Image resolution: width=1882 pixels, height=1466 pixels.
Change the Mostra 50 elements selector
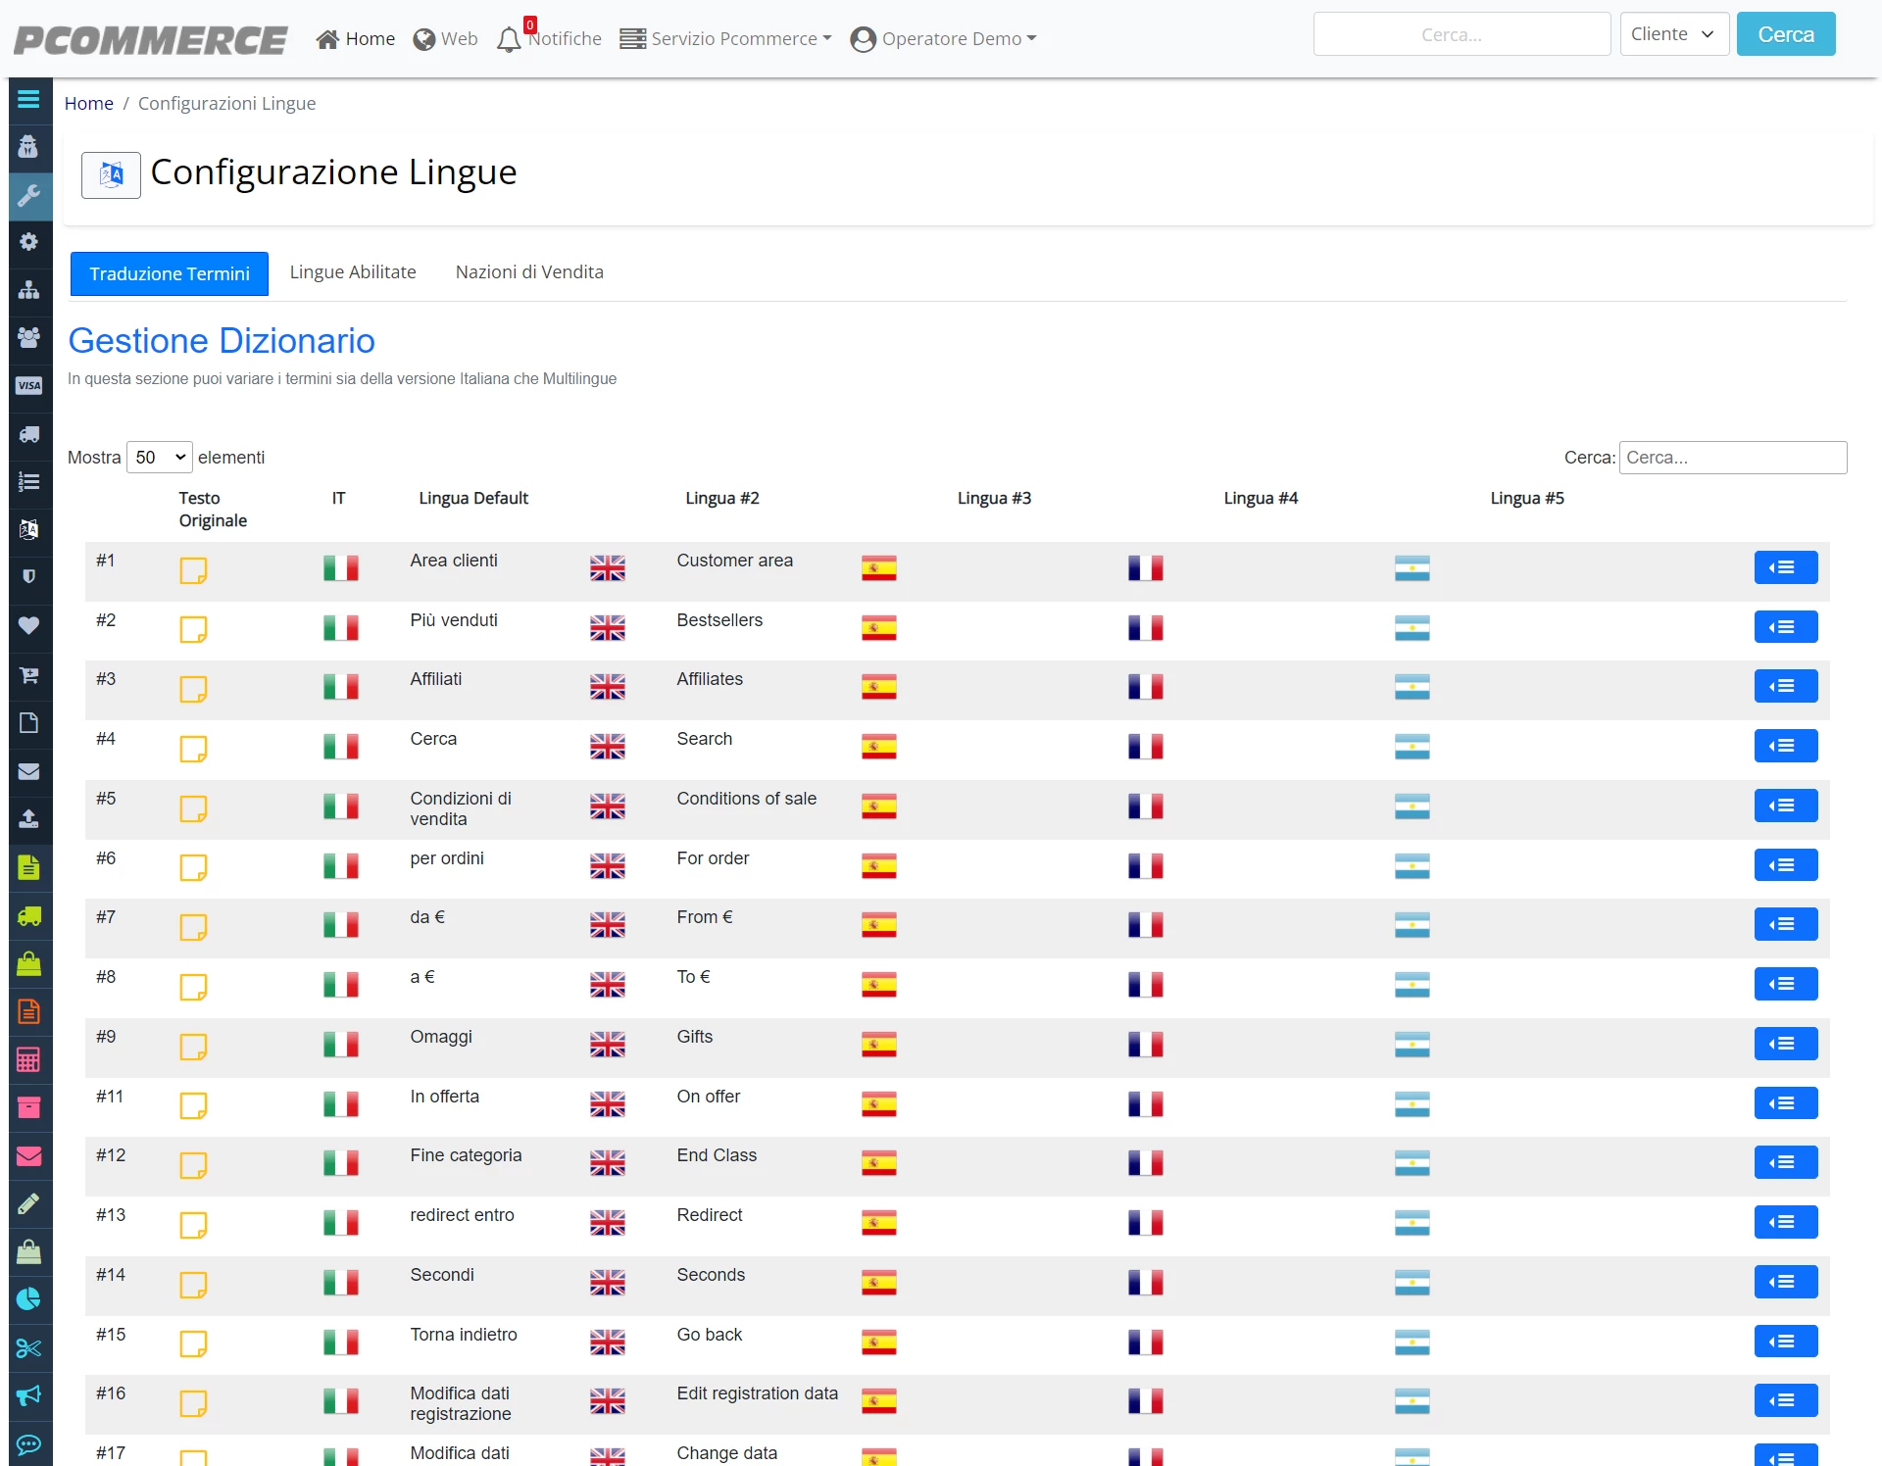pyautogui.click(x=160, y=458)
